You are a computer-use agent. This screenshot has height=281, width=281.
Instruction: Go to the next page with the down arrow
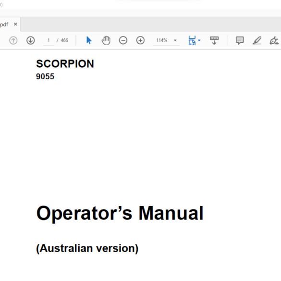(31, 40)
